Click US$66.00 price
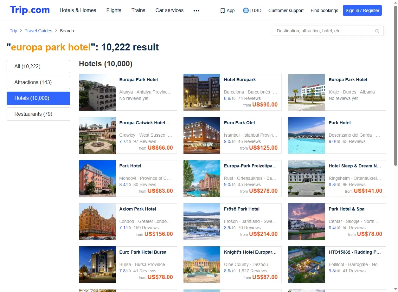This screenshot has width=398, height=292. tap(160, 148)
